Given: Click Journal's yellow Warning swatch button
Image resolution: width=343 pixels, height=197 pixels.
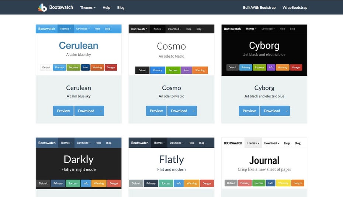Looking at the screenshot, I should [283, 183].
